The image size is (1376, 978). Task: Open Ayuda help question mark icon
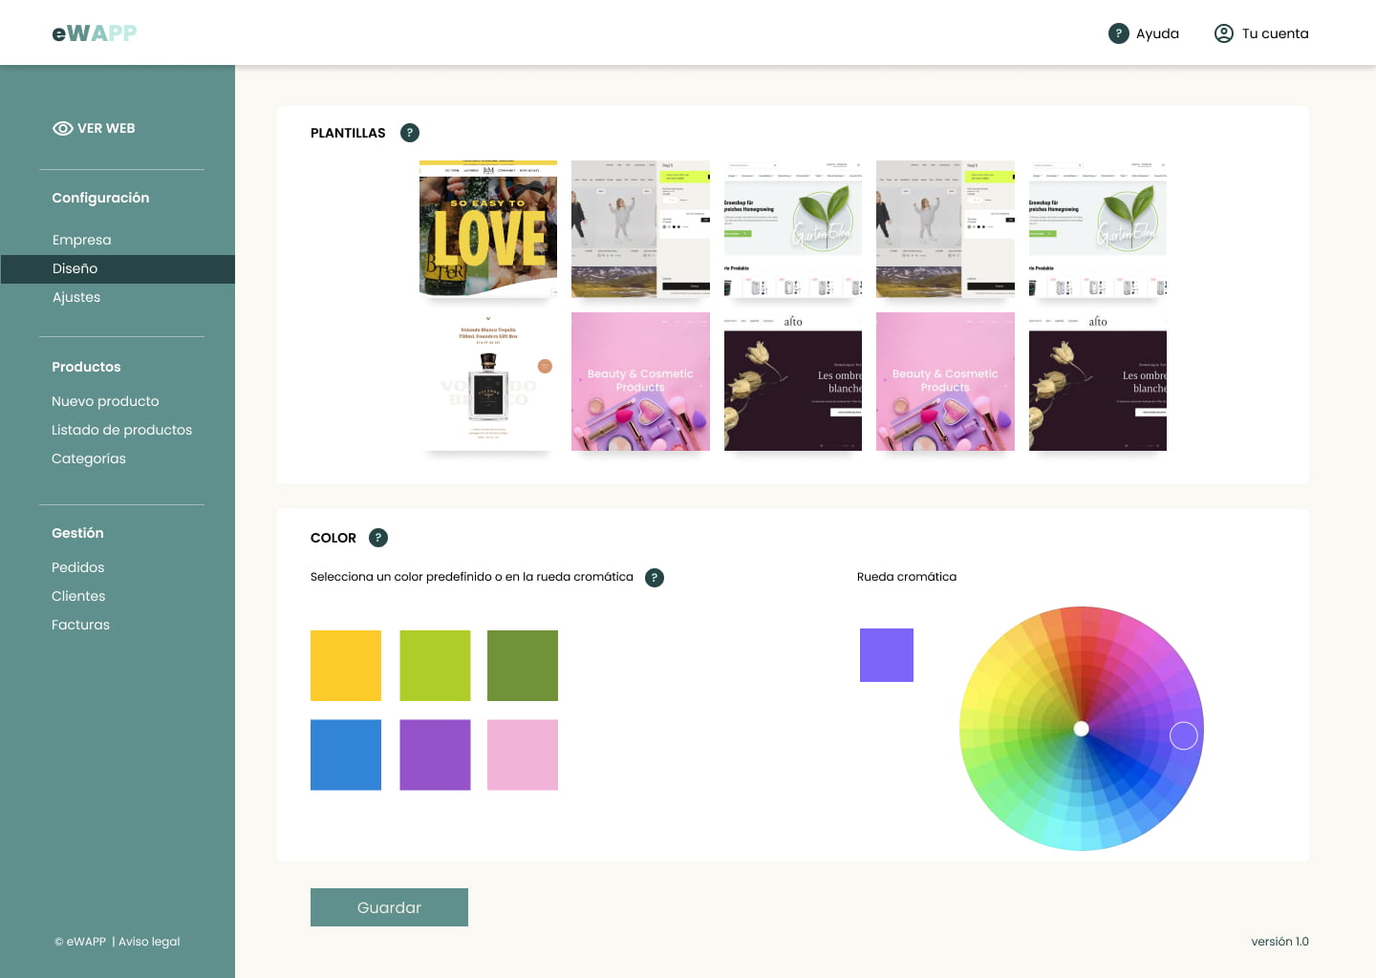coord(1118,33)
